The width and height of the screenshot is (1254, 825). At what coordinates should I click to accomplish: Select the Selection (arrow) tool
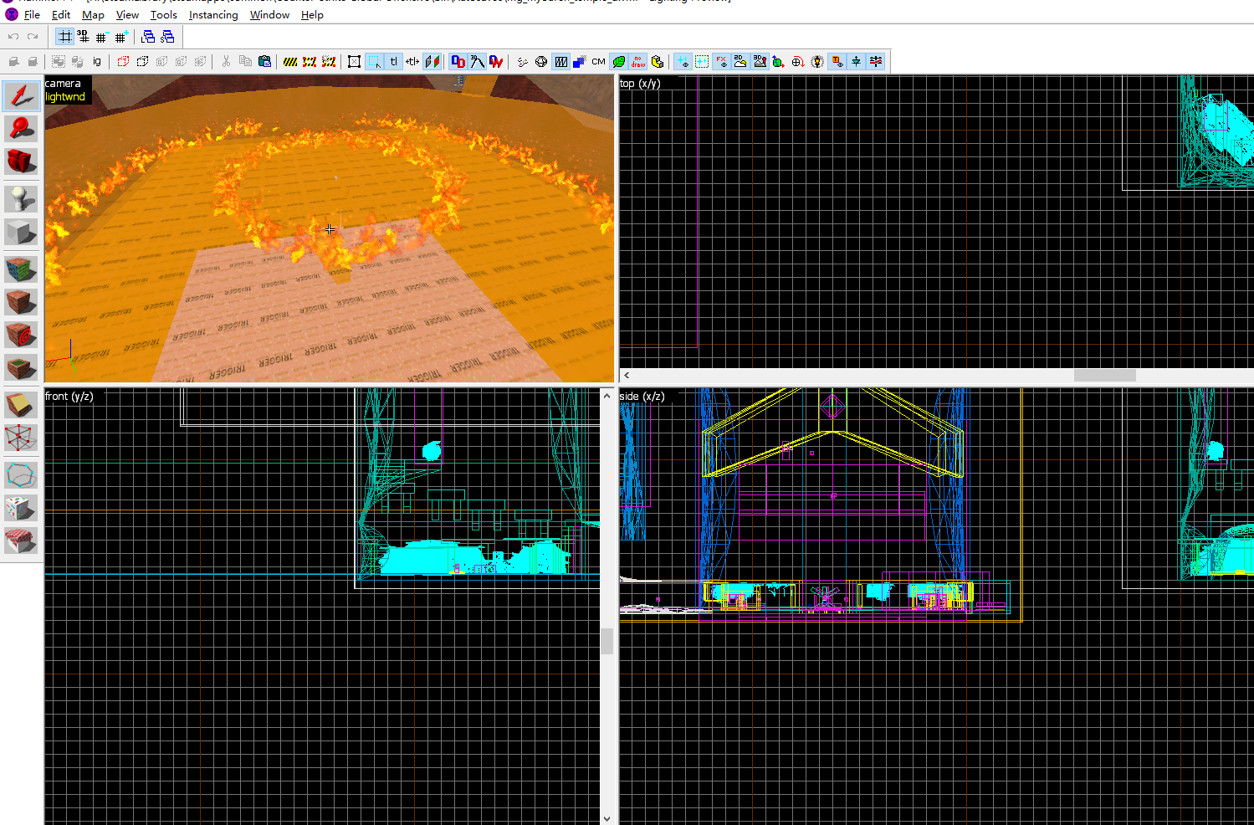click(21, 95)
